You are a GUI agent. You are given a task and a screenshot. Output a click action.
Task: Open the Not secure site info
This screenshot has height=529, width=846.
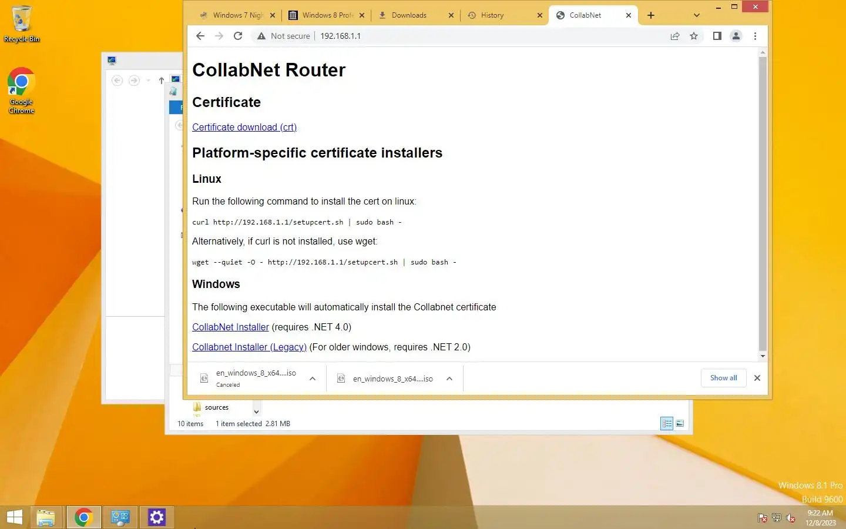(x=283, y=36)
